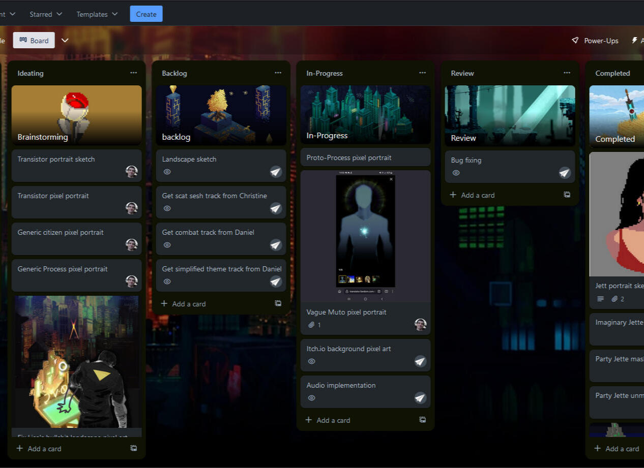Screen dimensions: 644x468
Task: Click template icon in Backlog list footer
Action: pos(278,303)
